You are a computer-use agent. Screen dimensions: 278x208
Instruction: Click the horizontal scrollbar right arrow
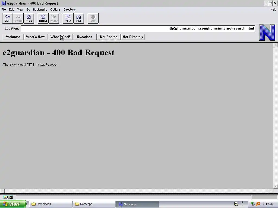click(271, 191)
